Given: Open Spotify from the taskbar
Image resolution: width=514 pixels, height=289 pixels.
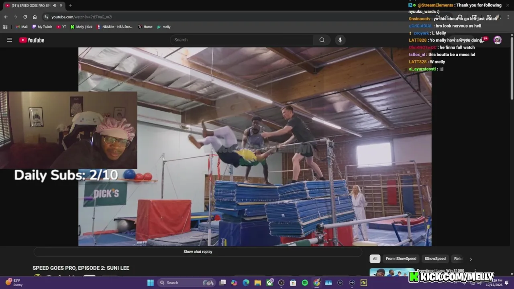Looking at the screenshot, I should [305, 283].
